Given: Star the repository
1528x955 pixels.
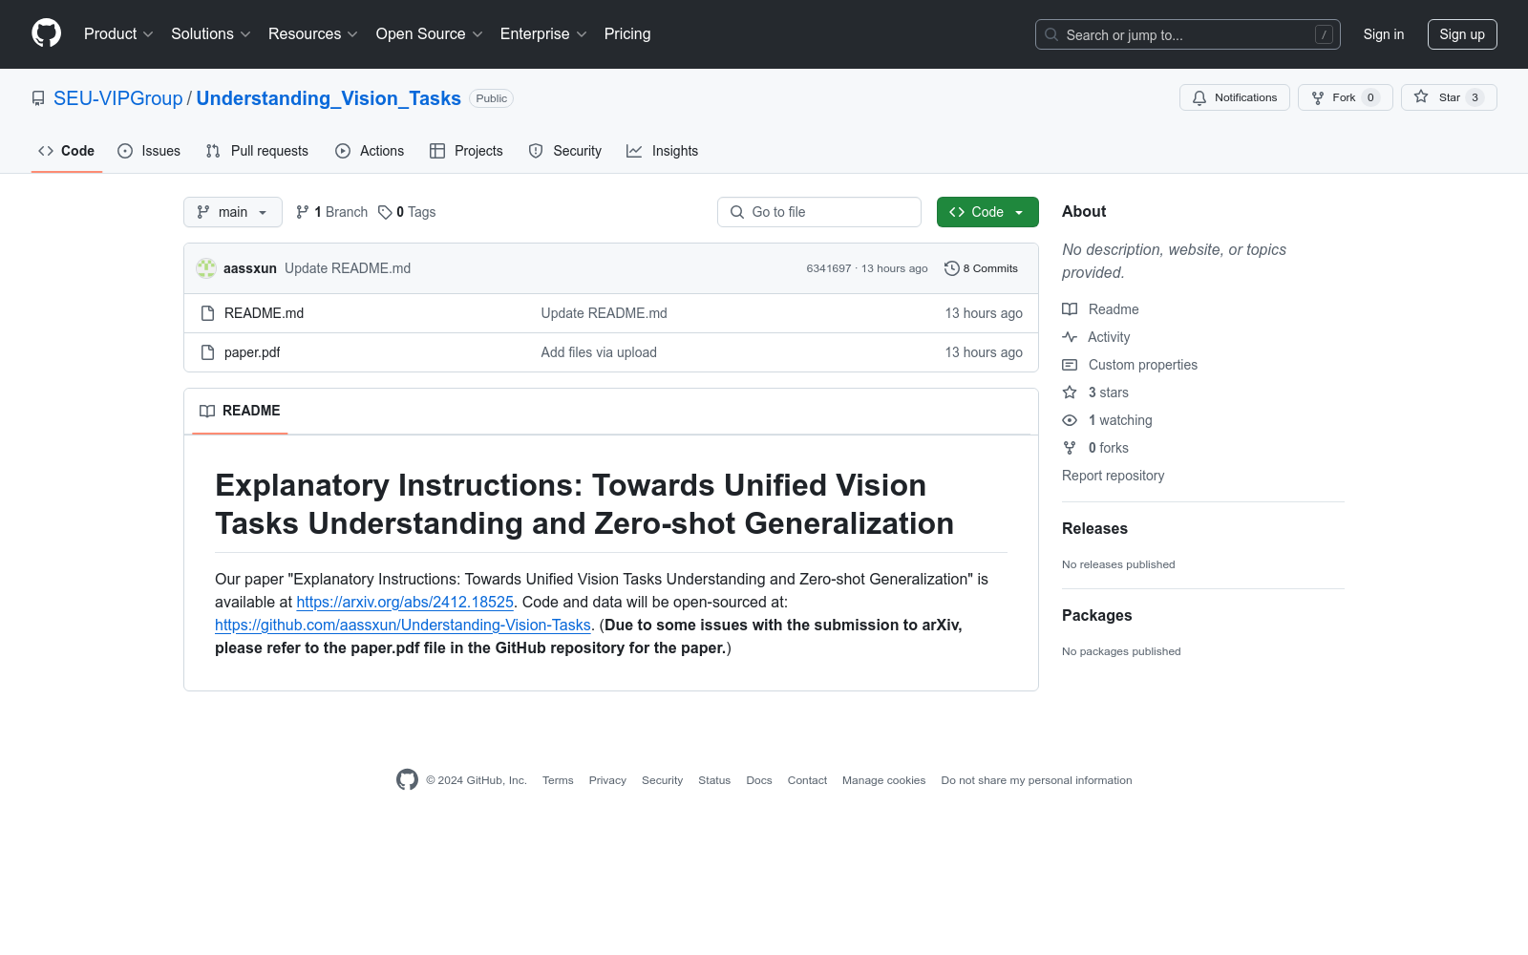Looking at the screenshot, I should (x=1449, y=97).
